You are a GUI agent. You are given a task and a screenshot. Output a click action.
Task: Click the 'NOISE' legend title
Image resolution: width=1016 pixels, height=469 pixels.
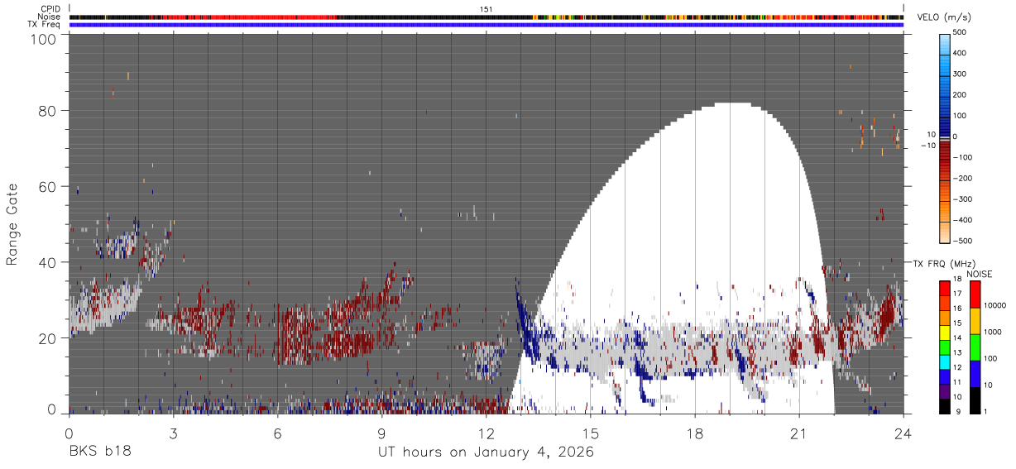[x=979, y=274]
